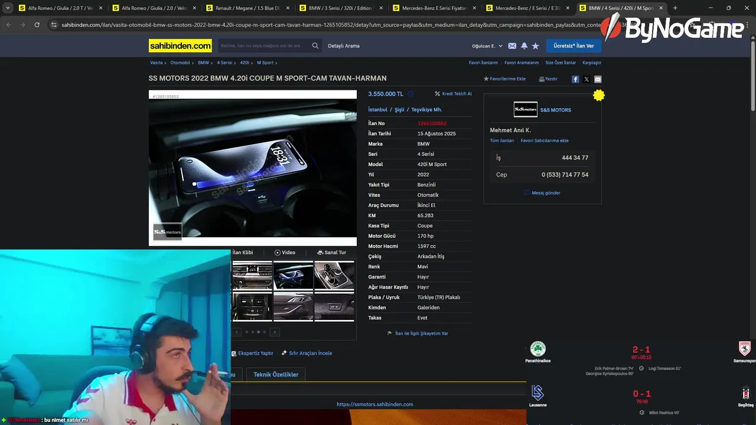756x425 pixels.
Task: Open Detaylı Arama link
Action: point(344,46)
